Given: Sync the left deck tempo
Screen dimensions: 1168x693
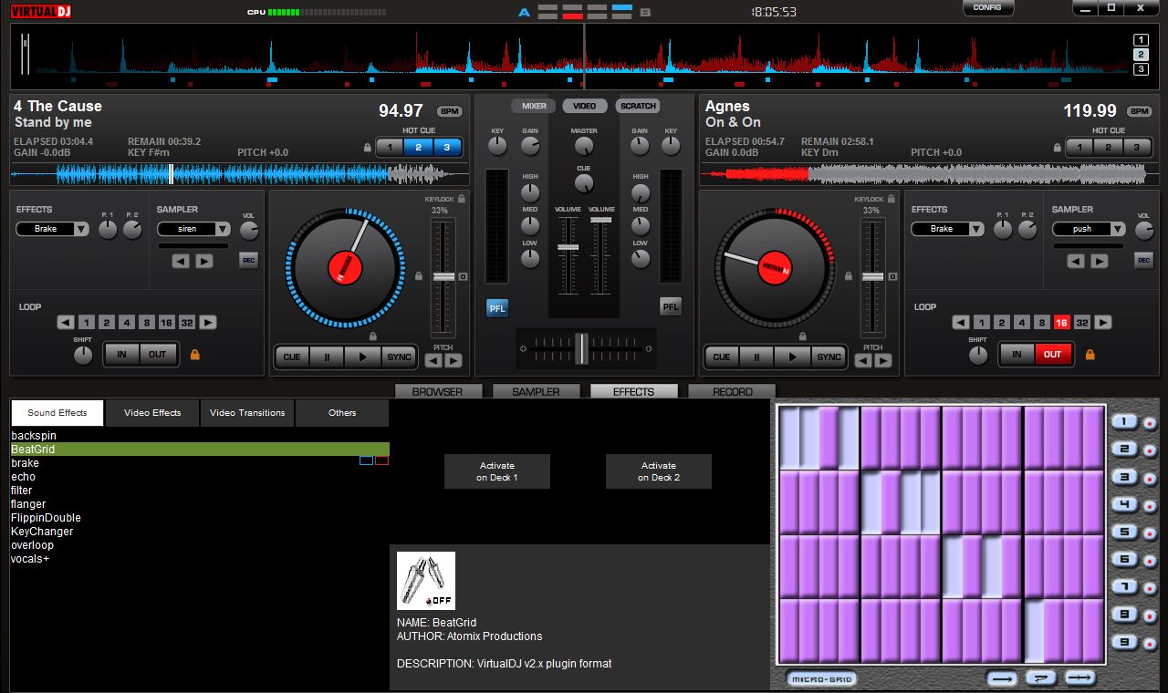Looking at the screenshot, I should click(x=399, y=357).
